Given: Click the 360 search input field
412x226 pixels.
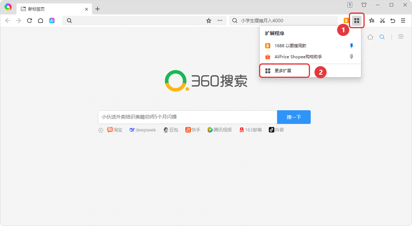Looking at the screenshot, I should click(187, 117).
